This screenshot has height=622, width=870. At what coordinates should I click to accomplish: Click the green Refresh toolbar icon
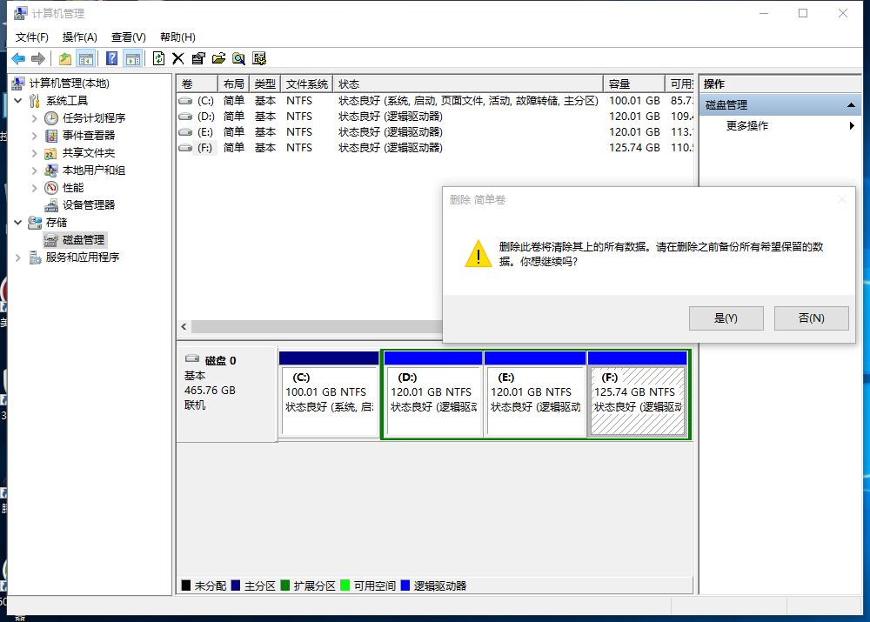[158, 58]
